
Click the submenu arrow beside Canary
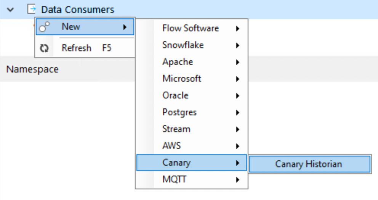pos(238,163)
